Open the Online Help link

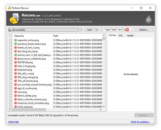14,122
